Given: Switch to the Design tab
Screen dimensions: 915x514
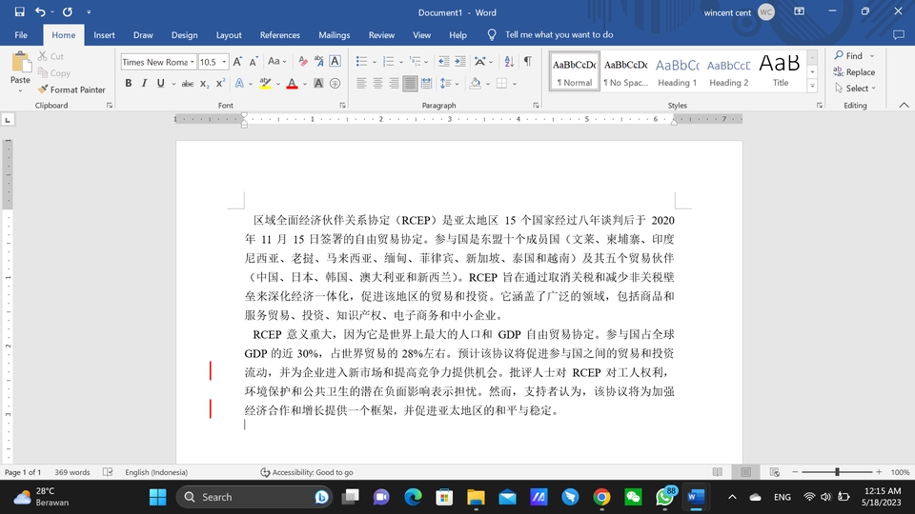Looking at the screenshot, I should pos(184,35).
